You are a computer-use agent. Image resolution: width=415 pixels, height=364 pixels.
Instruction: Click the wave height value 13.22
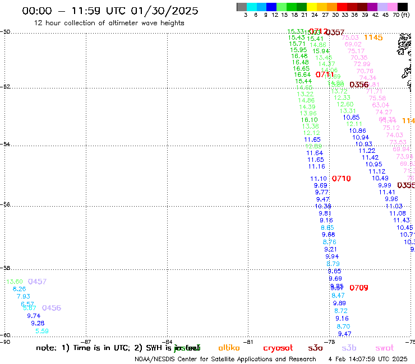[x=305, y=94]
